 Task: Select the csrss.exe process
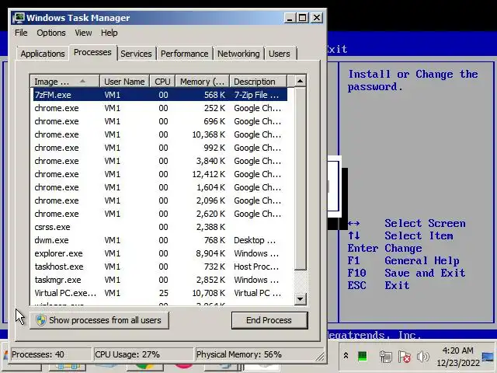coord(160,227)
